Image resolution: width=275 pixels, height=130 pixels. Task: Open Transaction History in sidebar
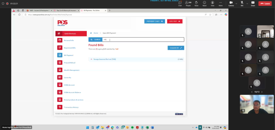(x=71, y=107)
